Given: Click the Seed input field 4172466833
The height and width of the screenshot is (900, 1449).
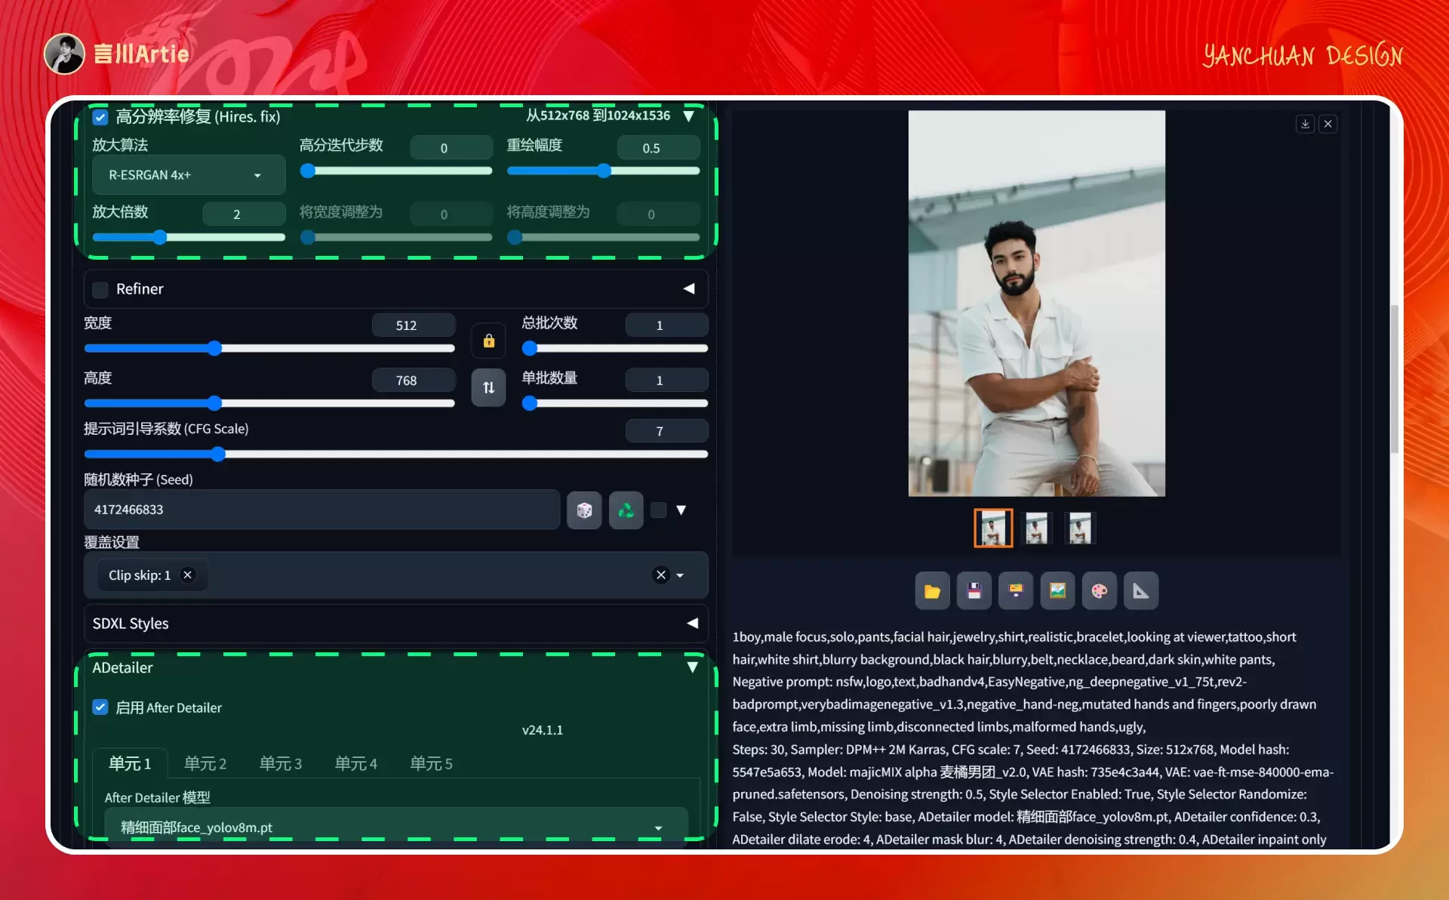Looking at the screenshot, I should click(321, 510).
